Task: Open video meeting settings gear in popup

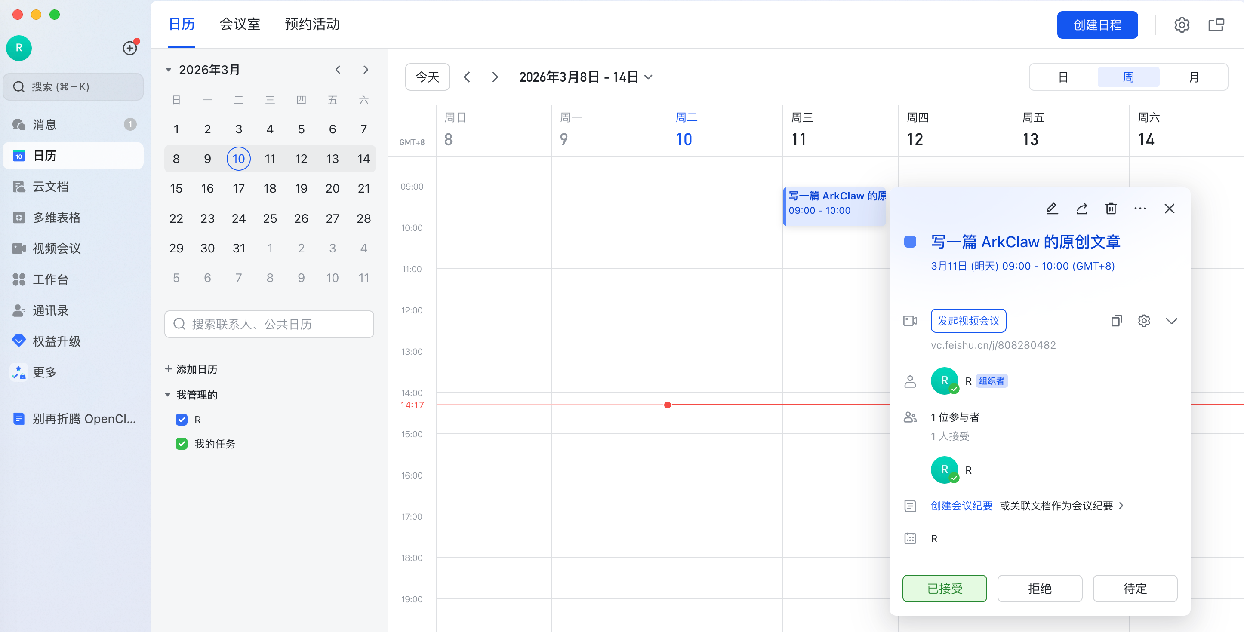Action: pyautogui.click(x=1143, y=321)
